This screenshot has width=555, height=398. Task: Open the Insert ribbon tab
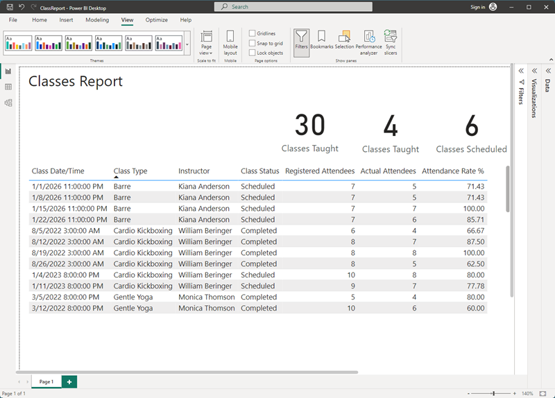[66, 20]
